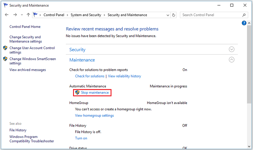Open chevron before Control Panel breadcrumb
This screenshot has height=150, width=253.
40,15
